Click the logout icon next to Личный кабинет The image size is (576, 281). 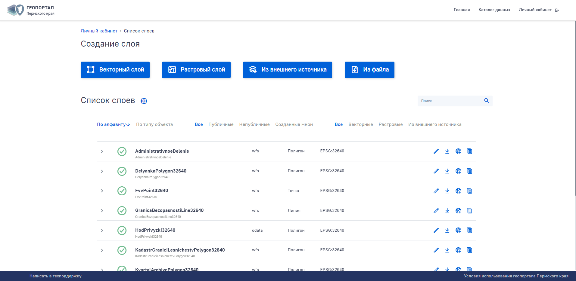click(557, 10)
